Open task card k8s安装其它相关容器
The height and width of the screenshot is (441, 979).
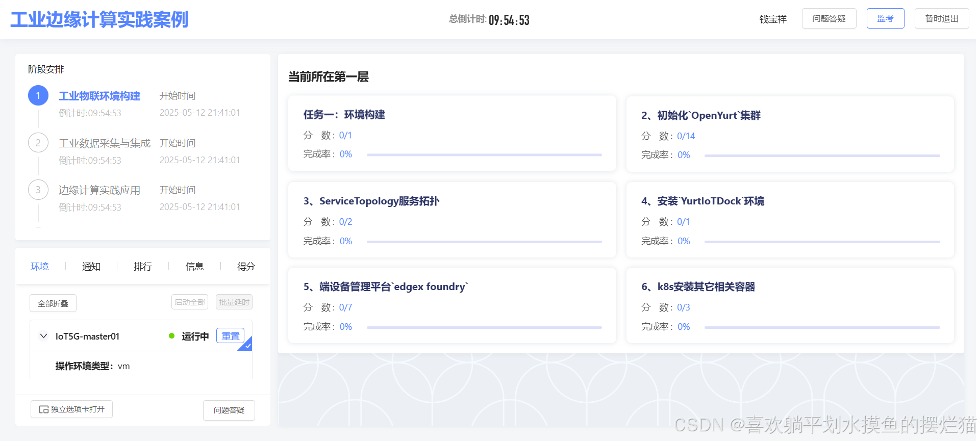click(790, 305)
